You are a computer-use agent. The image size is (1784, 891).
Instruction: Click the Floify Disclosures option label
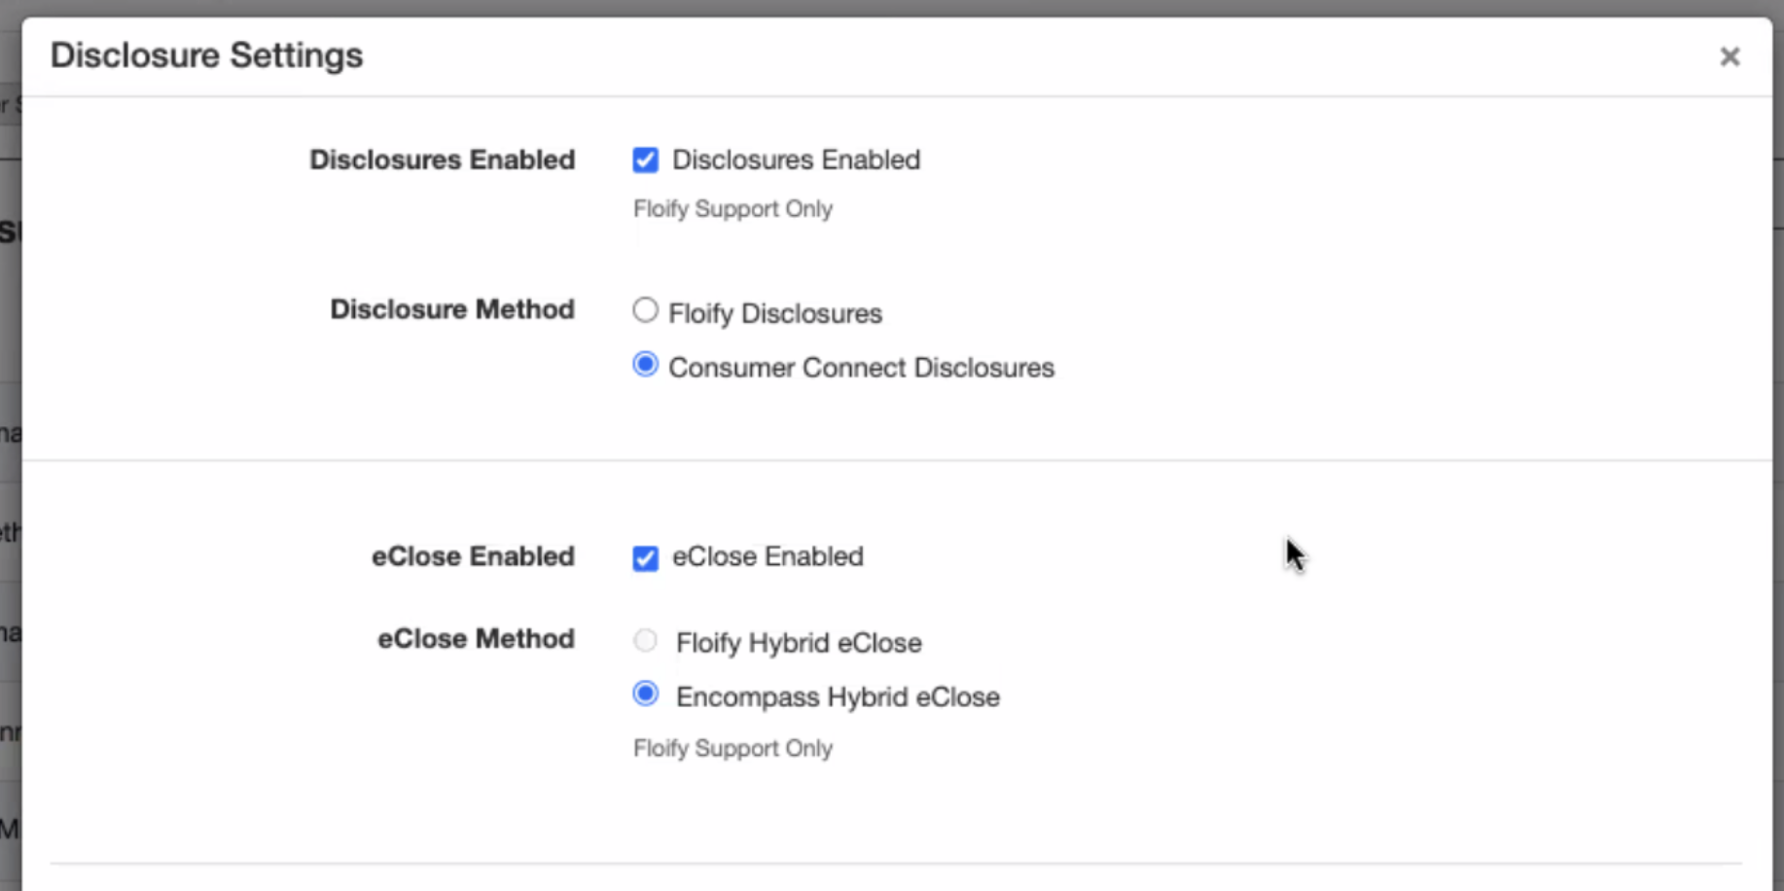coord(775,313)
